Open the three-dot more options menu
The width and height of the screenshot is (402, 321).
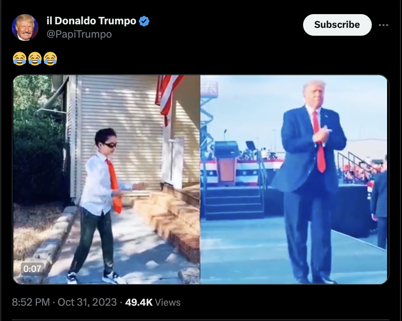(x=383, y=25)
